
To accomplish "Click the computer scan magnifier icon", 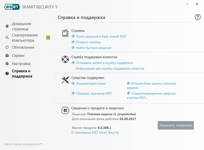I will coord(7,37).
